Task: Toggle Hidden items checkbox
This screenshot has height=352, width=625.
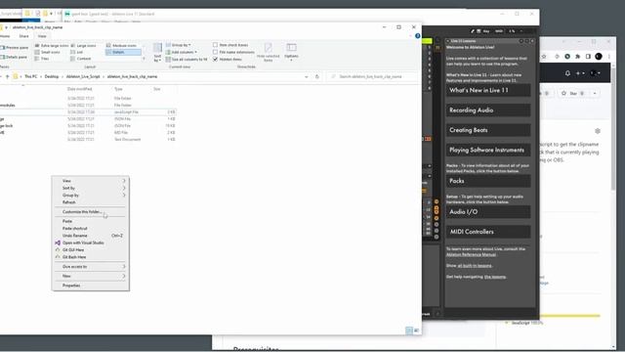Action: (228, 59)
